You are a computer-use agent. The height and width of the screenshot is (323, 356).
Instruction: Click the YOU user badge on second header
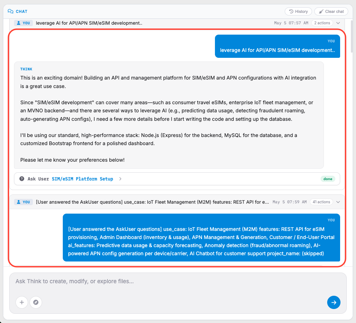click(24, 202)
